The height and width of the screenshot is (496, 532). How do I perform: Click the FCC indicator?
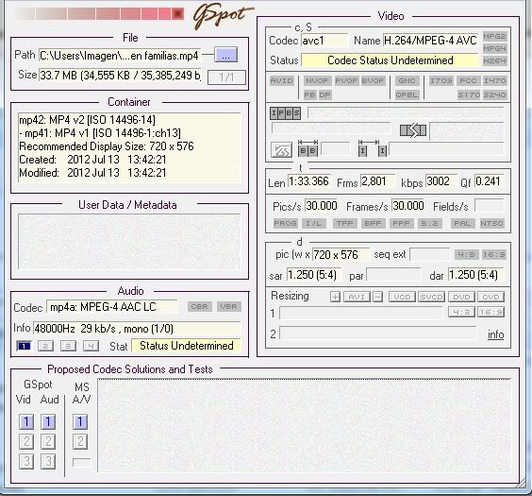click(x=468, y=80)
